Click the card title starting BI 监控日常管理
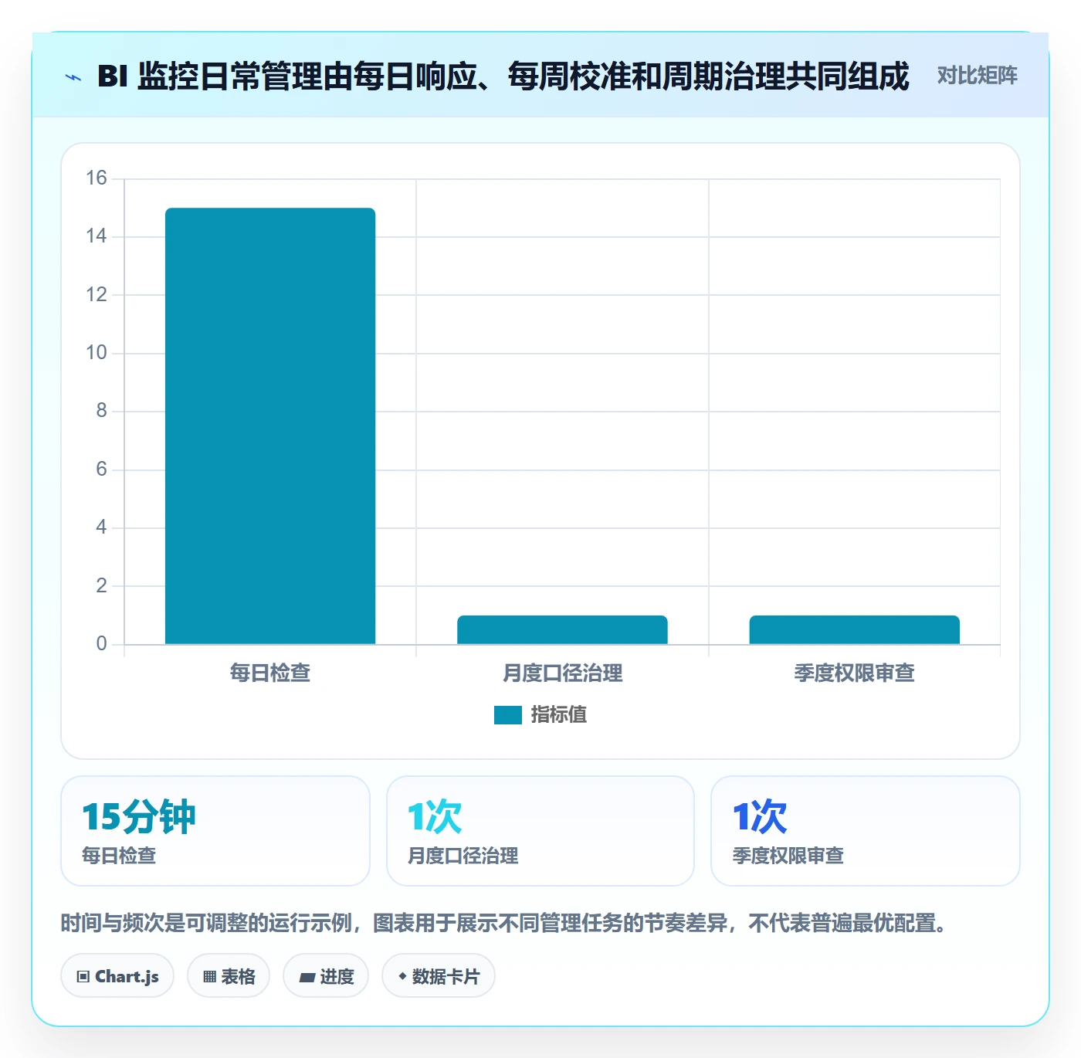Screen dimensions: 1081x1058 [x=503, y=76]
